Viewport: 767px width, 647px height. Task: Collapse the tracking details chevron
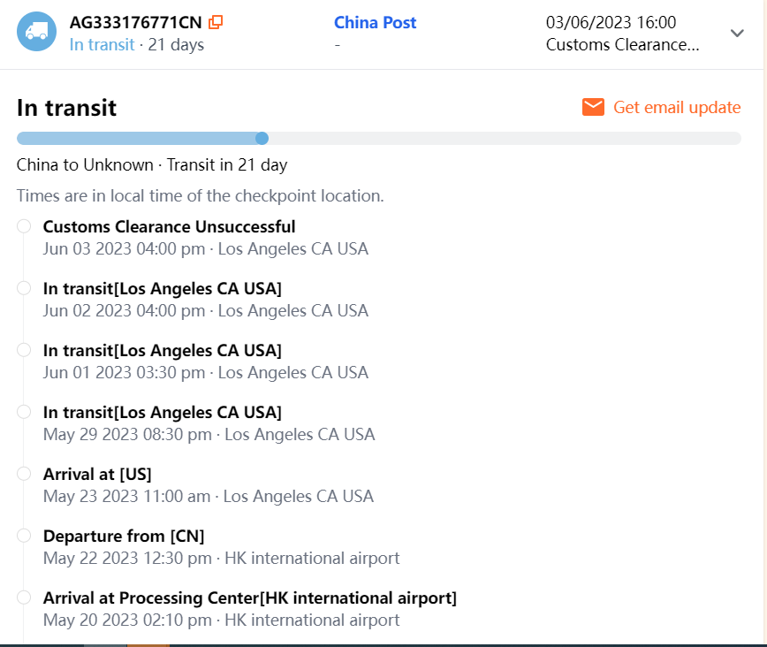tap(738, 34)
